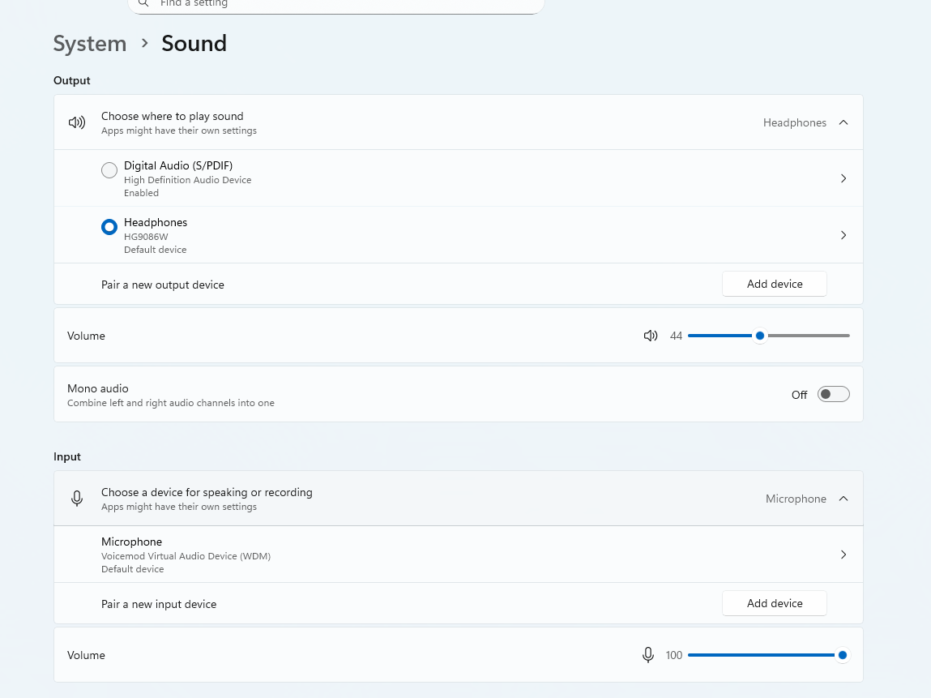Collapse the input device list next to Microphone
The image size is (931, 698).
843,499
